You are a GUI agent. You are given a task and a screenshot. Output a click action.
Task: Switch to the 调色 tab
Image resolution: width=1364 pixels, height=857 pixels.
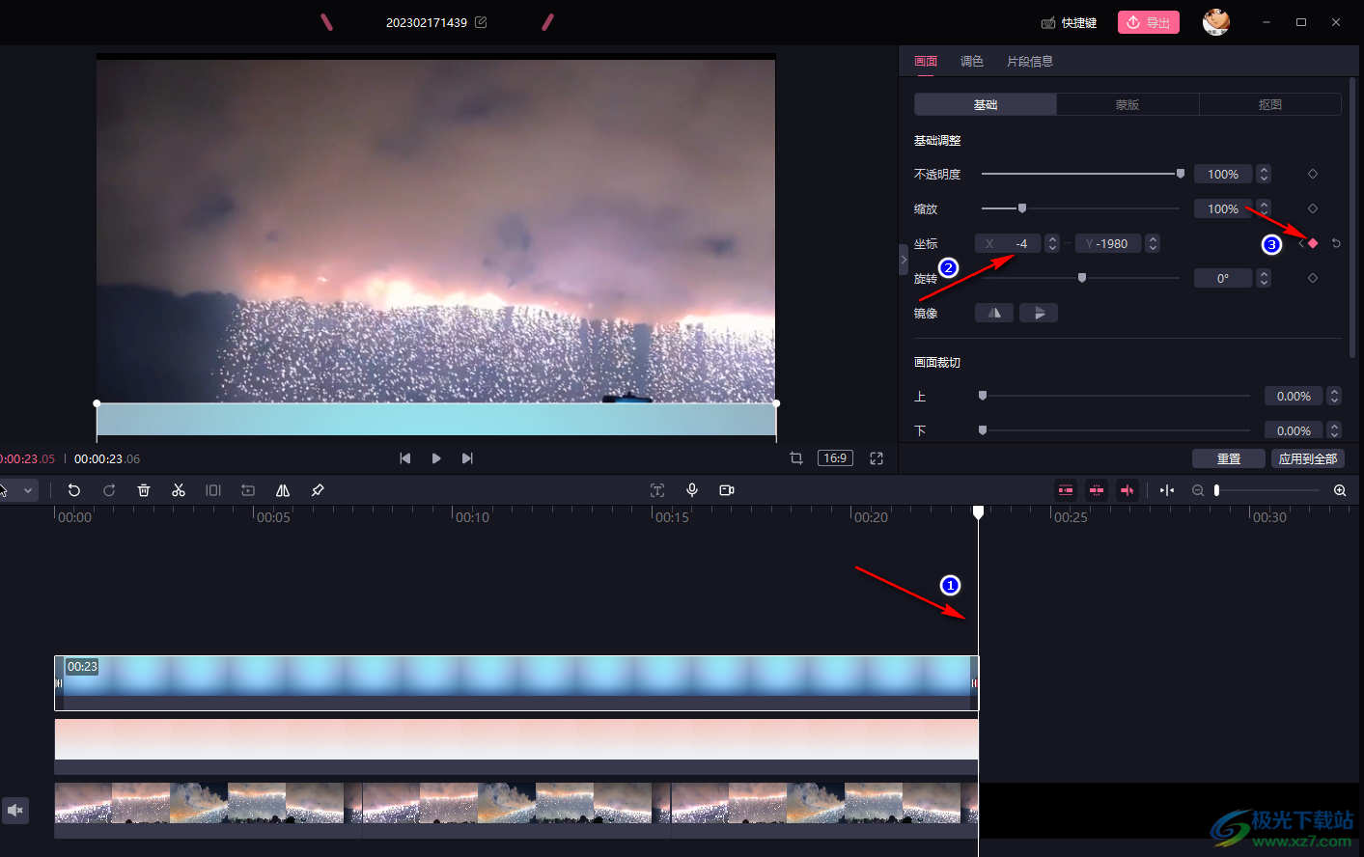[972, 61]
